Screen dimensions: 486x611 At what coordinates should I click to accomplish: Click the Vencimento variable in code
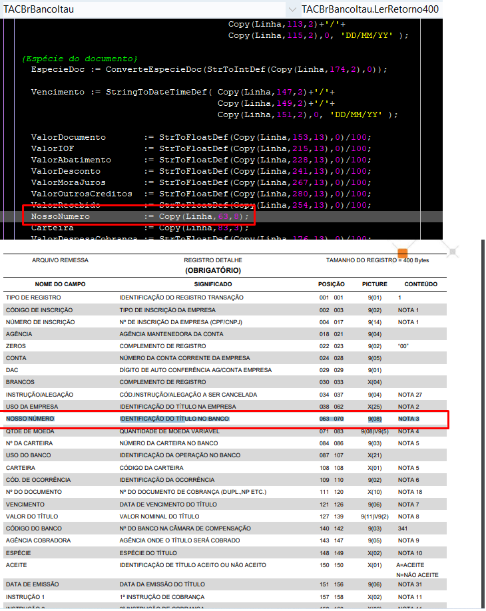pos(58,93)
